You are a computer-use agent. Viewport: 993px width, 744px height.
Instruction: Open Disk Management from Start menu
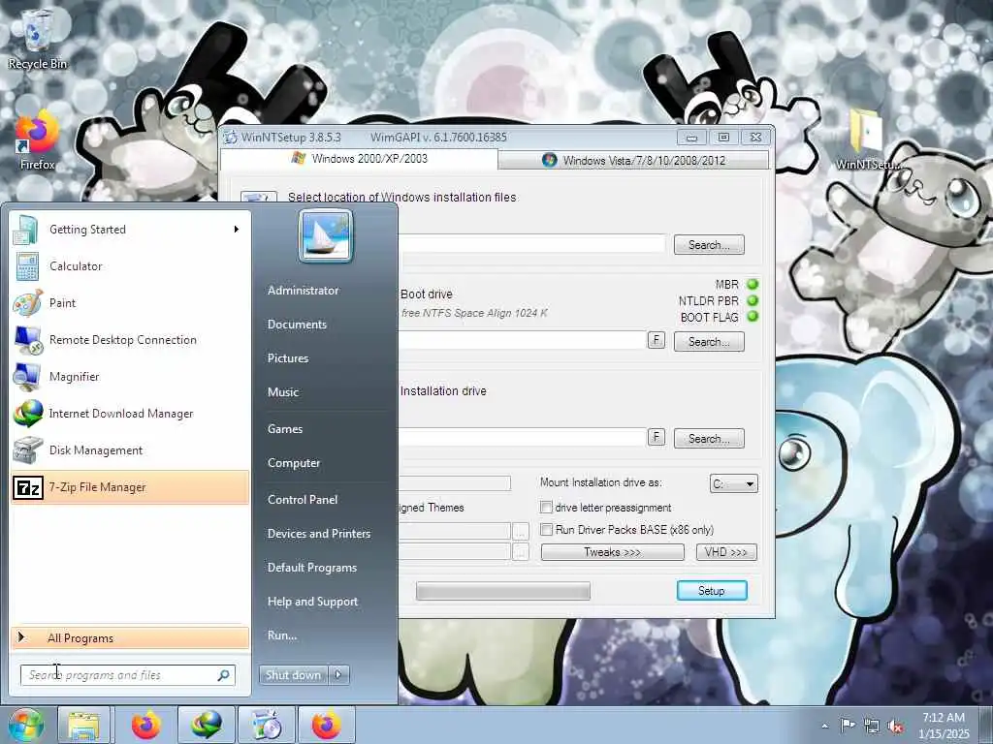[x=129, y=449]
